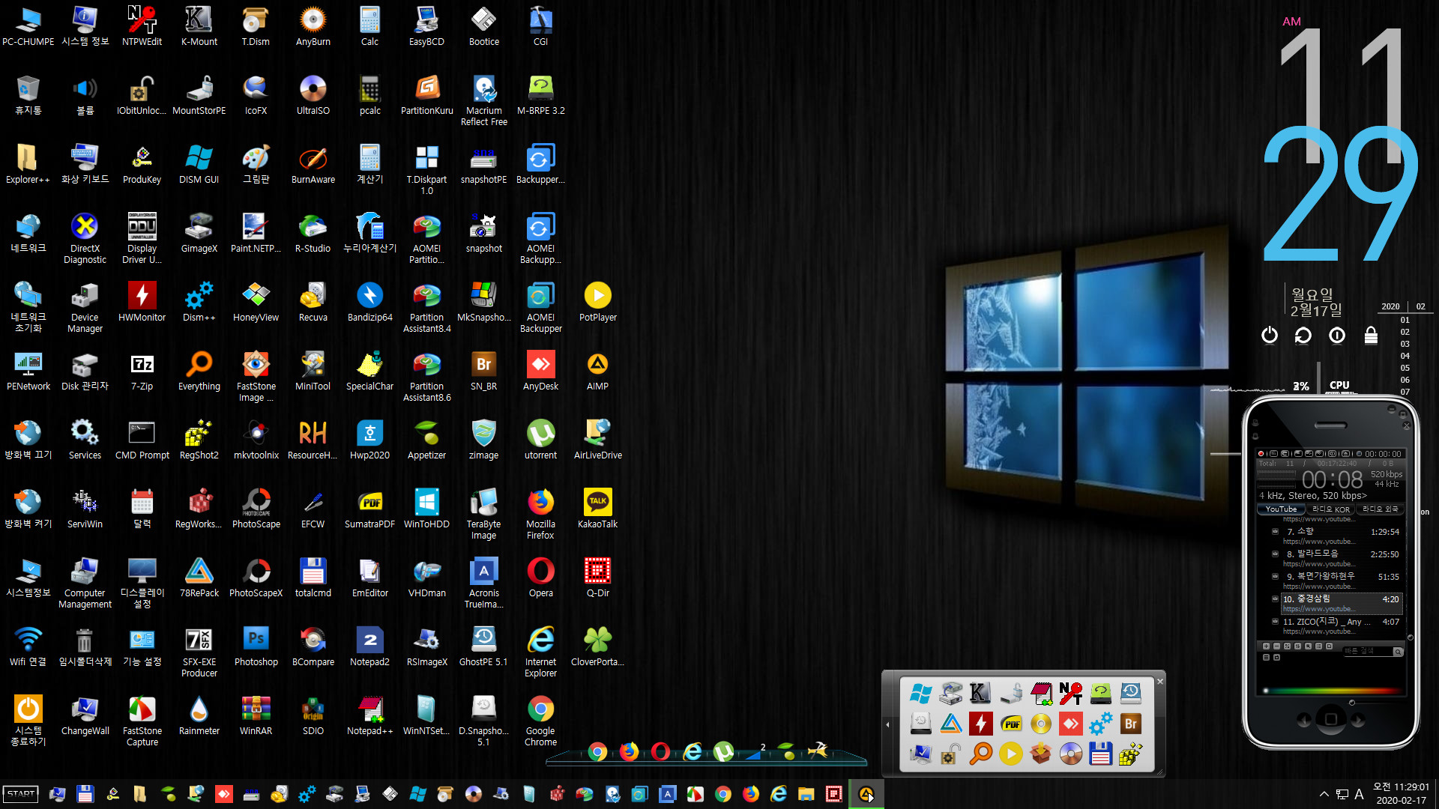
Task: Switch to the 라디오 외국 tab
Action: point(1380,509)
